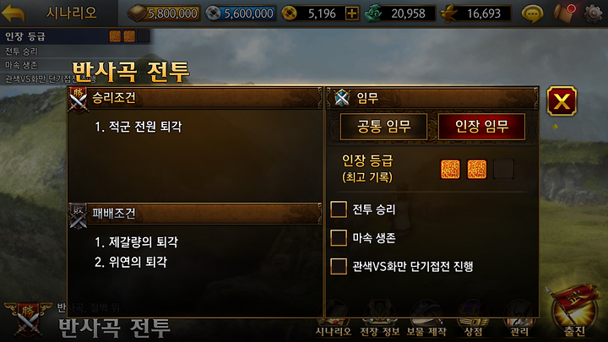608x342 pixels.
Task: Check the 마속 생존 checkbox
Action: pyautogui.click(x=339, y=237)
